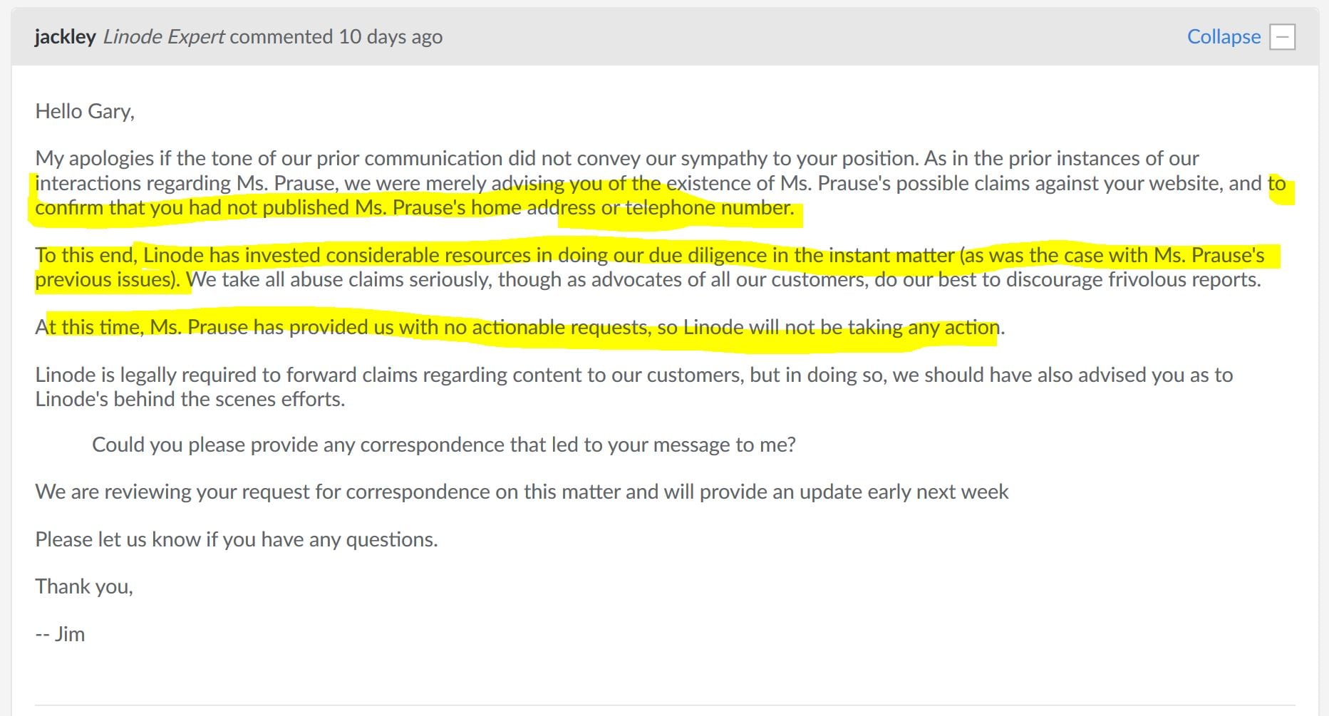Click the "-- Jim" signature
Image resolution: width=1329 pixels, height=716 pixels.
click(60, 634)
